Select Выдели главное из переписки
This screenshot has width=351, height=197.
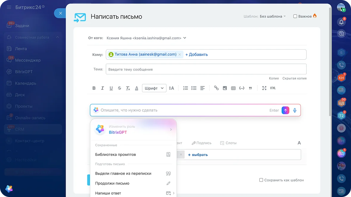(133, 173)
